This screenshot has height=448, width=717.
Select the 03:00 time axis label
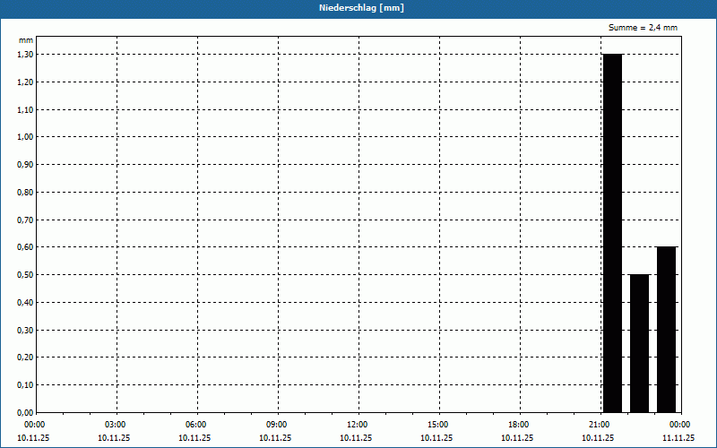116,425
